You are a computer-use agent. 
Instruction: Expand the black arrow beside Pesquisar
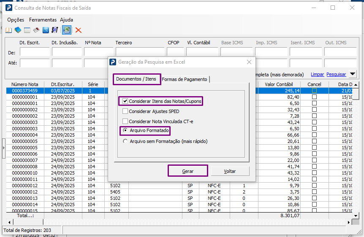tap(353, 74)
